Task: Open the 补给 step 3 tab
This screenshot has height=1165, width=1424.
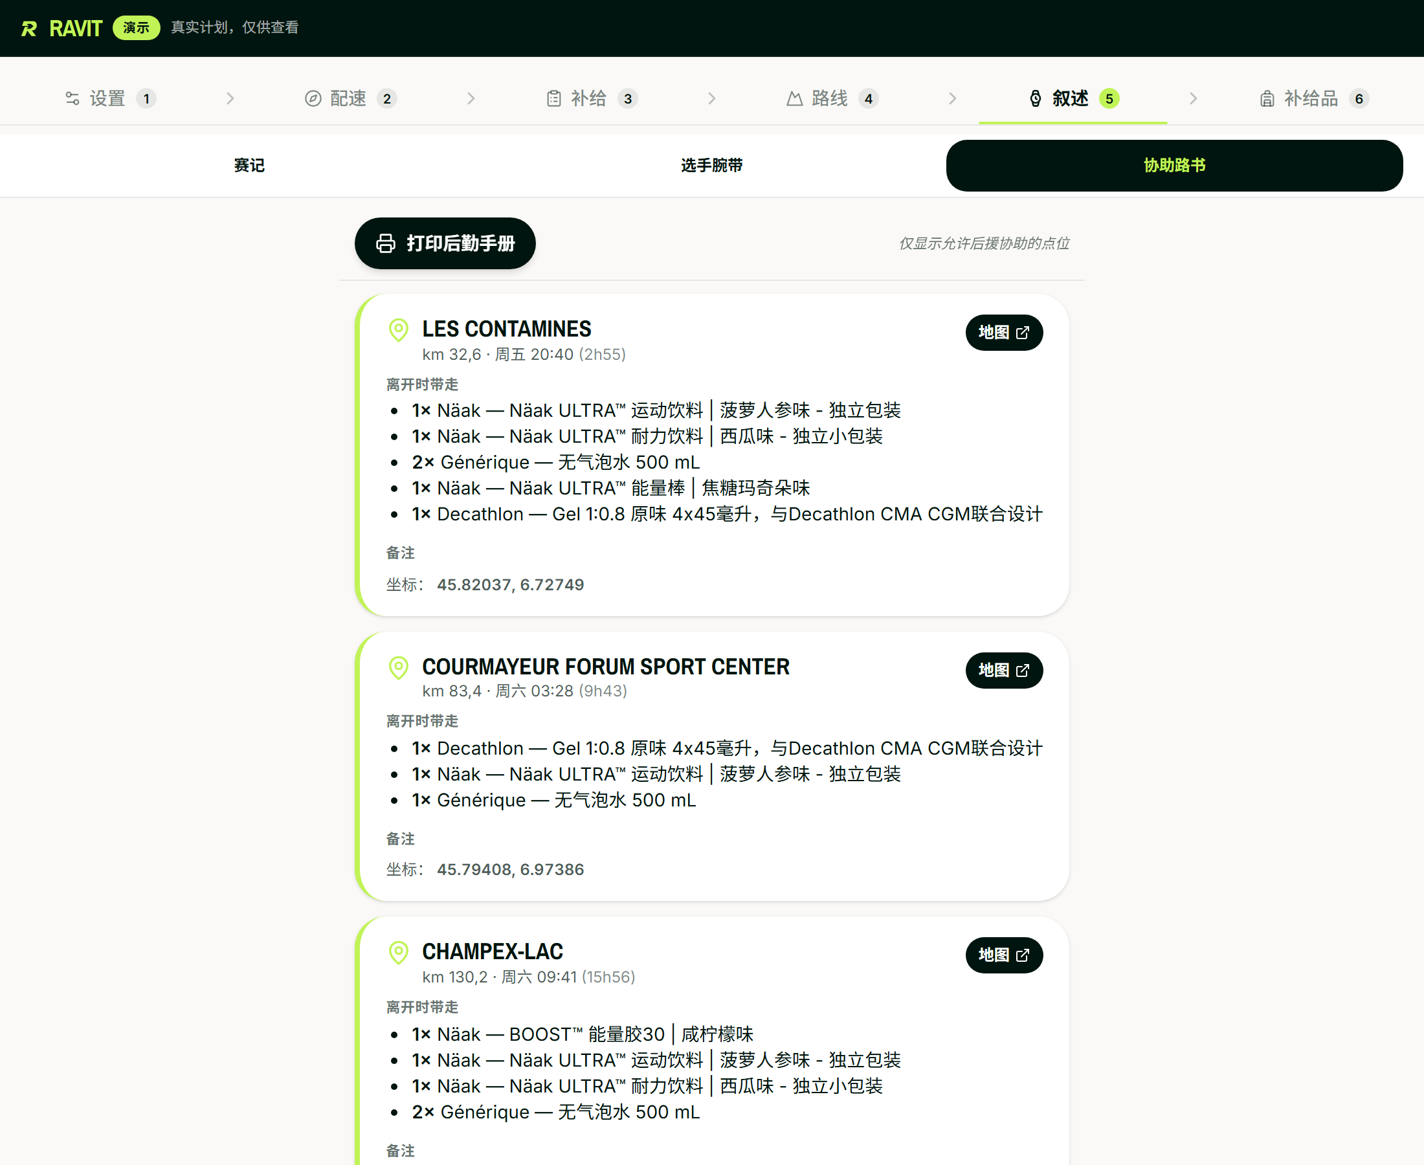Action: [x=592, y=98]
